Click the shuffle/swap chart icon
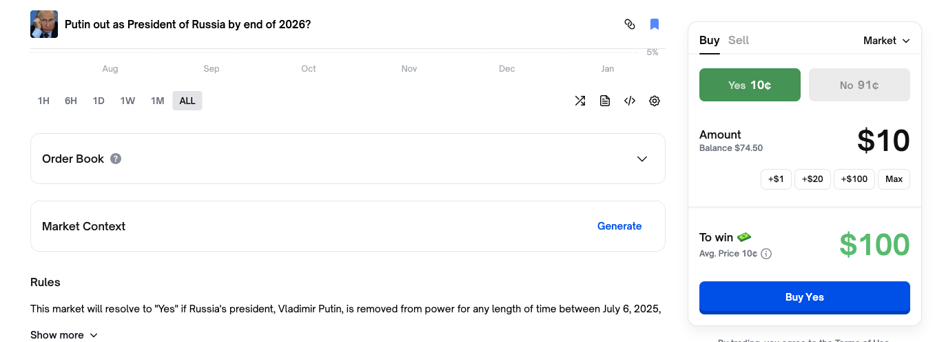The width and height of the screenshot is (935, 342). [580, 101]
